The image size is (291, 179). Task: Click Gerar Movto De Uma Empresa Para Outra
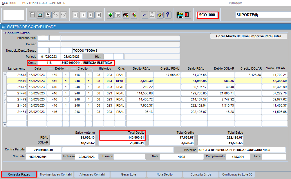coord(249,36)
